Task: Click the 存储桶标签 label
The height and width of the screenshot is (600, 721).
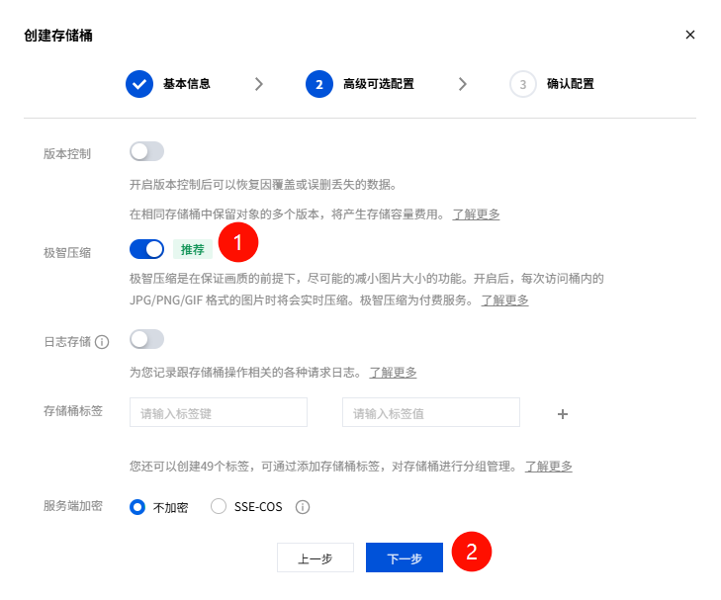Action: point(73,411)
